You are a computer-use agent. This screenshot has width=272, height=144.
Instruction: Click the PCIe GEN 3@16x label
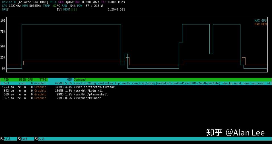(x=61, y=2)
